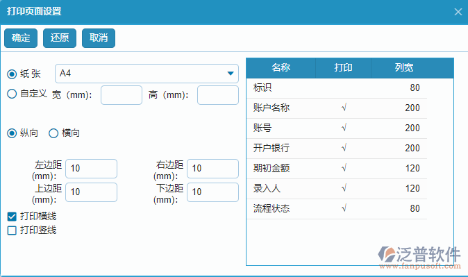Click the 宽 (mm) input field

click(122, 95)
